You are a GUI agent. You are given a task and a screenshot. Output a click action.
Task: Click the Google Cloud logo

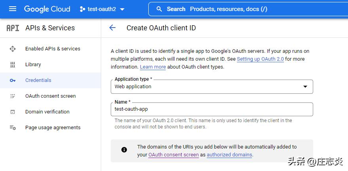pos(47,9)
